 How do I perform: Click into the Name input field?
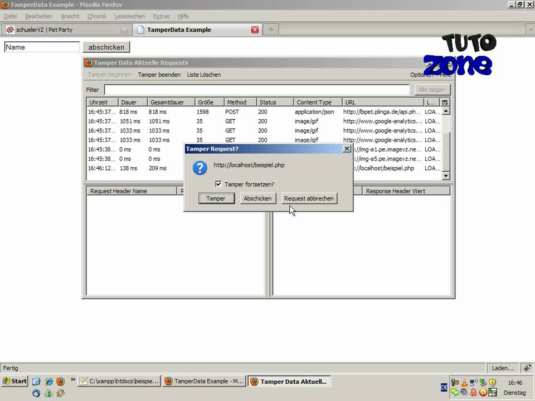pyautogui.click(x=42, y=47)
